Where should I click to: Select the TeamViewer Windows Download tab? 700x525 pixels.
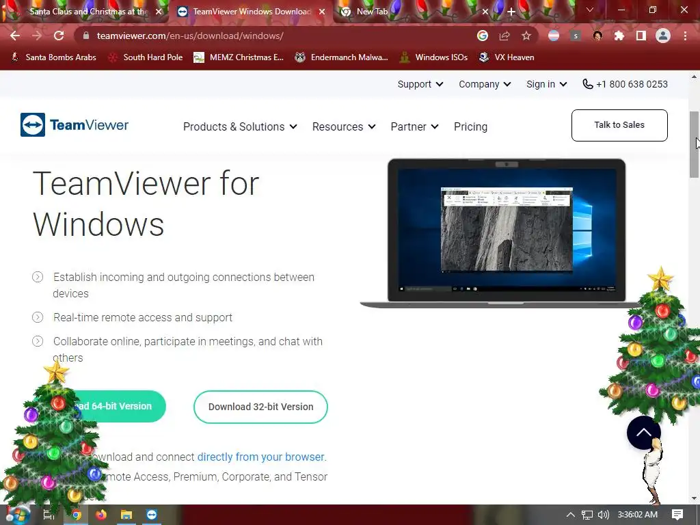tap(252, 12)
